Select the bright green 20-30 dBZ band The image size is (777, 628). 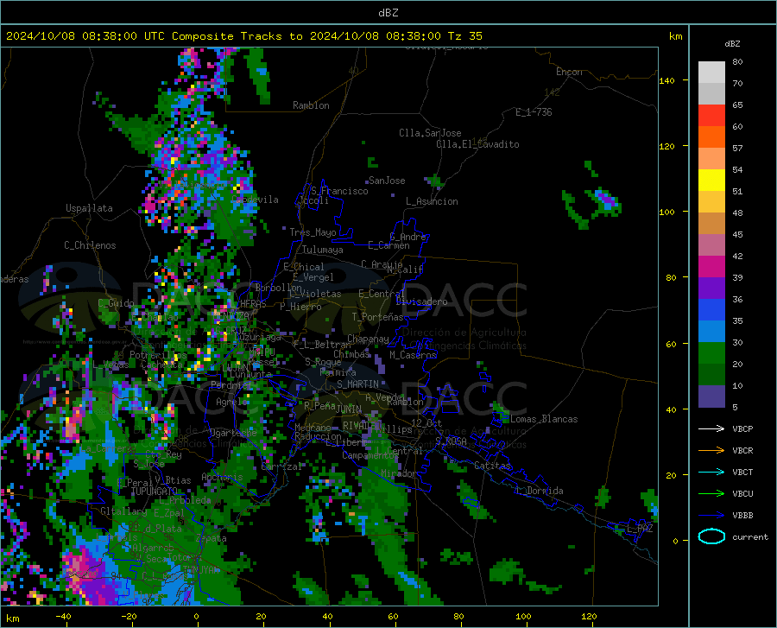coord(711,353)
